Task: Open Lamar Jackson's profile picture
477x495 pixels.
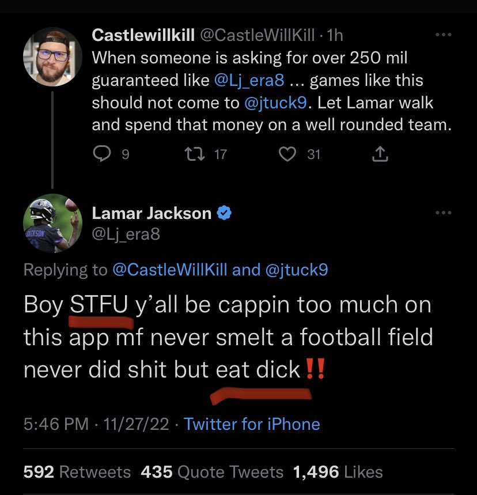Action: 53,223
